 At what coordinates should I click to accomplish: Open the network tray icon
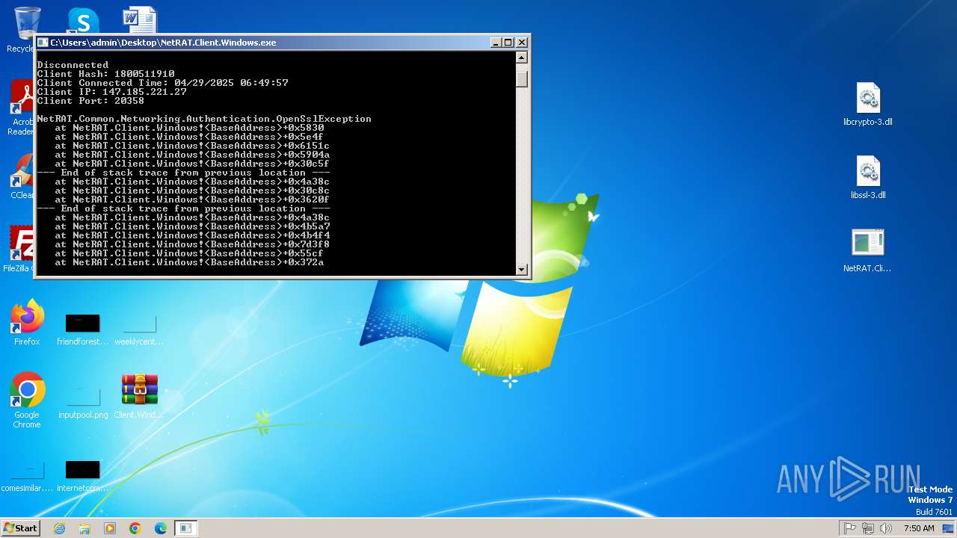tap(868, 528)
